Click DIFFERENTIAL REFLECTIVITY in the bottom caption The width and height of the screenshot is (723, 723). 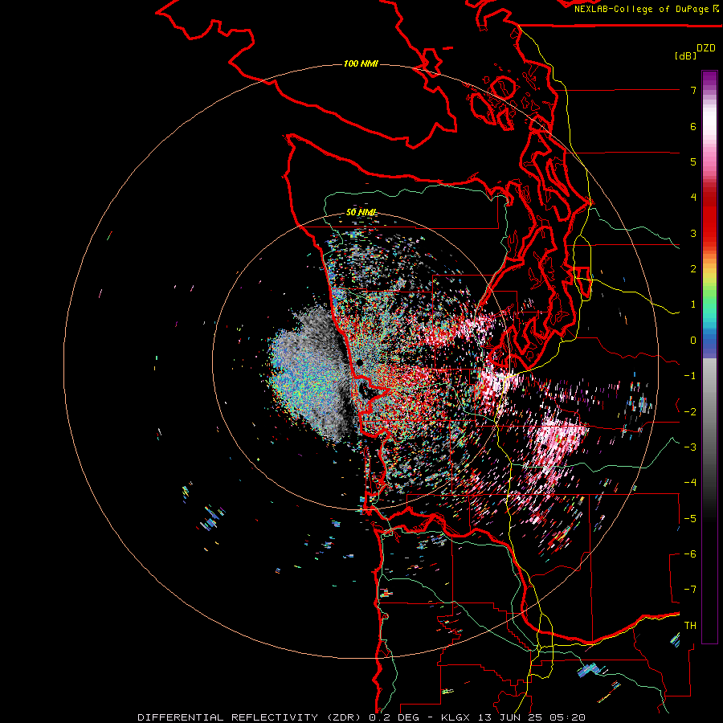[x=228, y=717]
